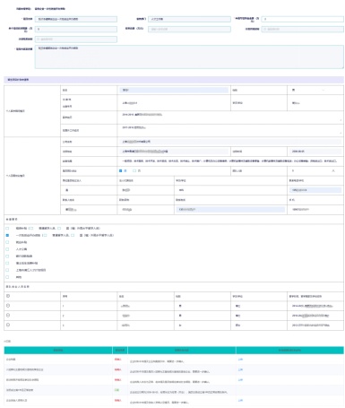Tick the fifth application item checkbox

[x=7, y=256]
